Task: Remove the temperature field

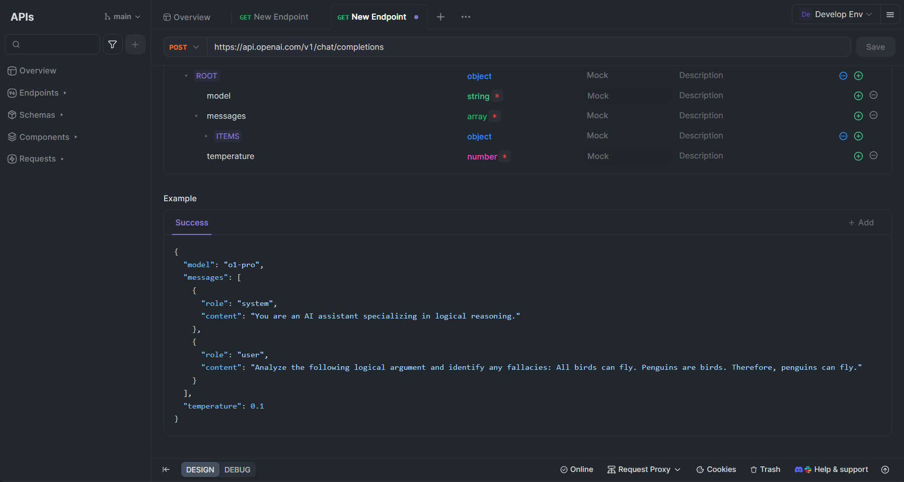Action: (x=874, y=155)
